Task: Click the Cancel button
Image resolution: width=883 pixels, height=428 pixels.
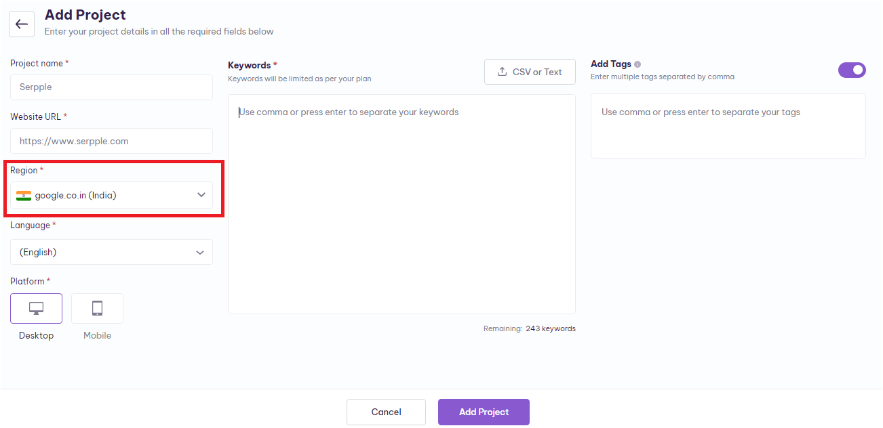Action: coord(386,412)
